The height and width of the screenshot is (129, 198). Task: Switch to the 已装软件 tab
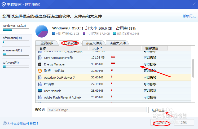tap(71, 43)
